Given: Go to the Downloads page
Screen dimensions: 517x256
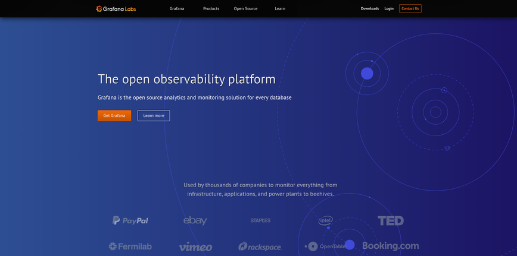Looking at the screenshot, I should (x=369, y=8).
